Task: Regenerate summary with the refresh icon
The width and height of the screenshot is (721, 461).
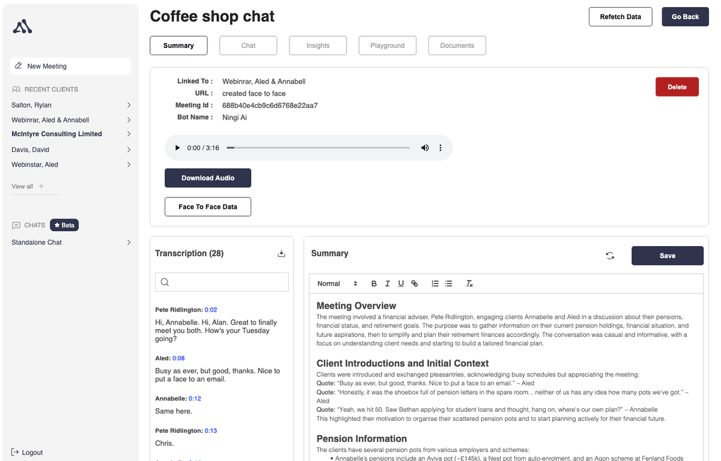Action: pos(610,256)
